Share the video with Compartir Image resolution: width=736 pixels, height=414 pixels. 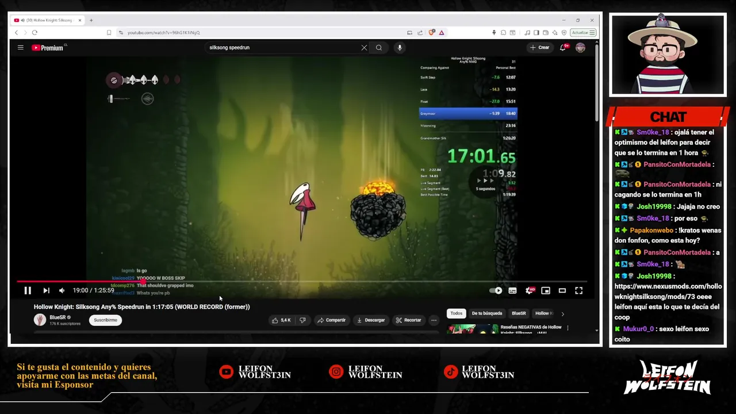click(332, 320)
